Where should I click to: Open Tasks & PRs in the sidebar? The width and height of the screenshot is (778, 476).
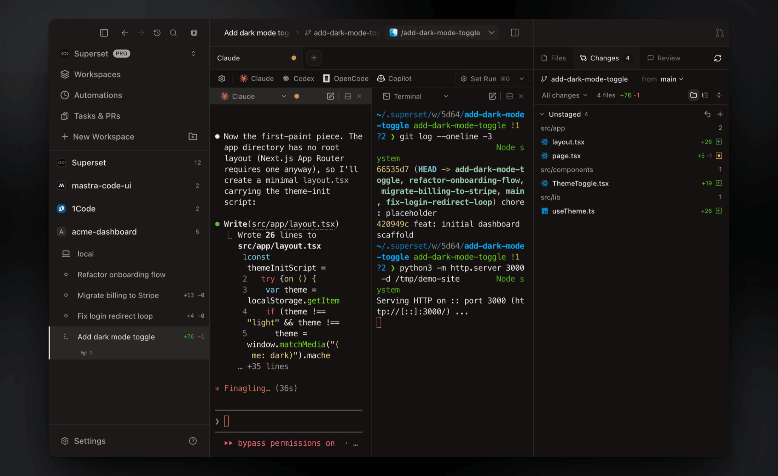click(128, 116)
